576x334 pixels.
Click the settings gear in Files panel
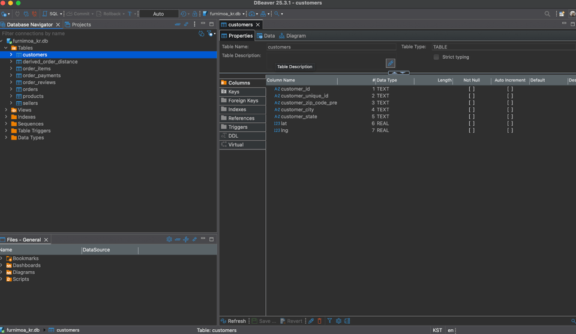tap(169, 239)
